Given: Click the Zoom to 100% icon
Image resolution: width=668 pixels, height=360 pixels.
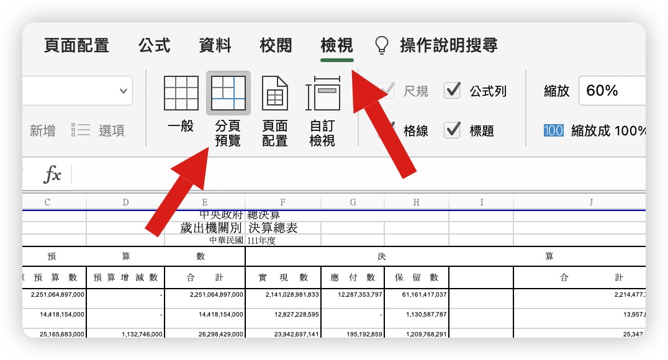Looking at the screenshot, I should [x=553, y=130].
